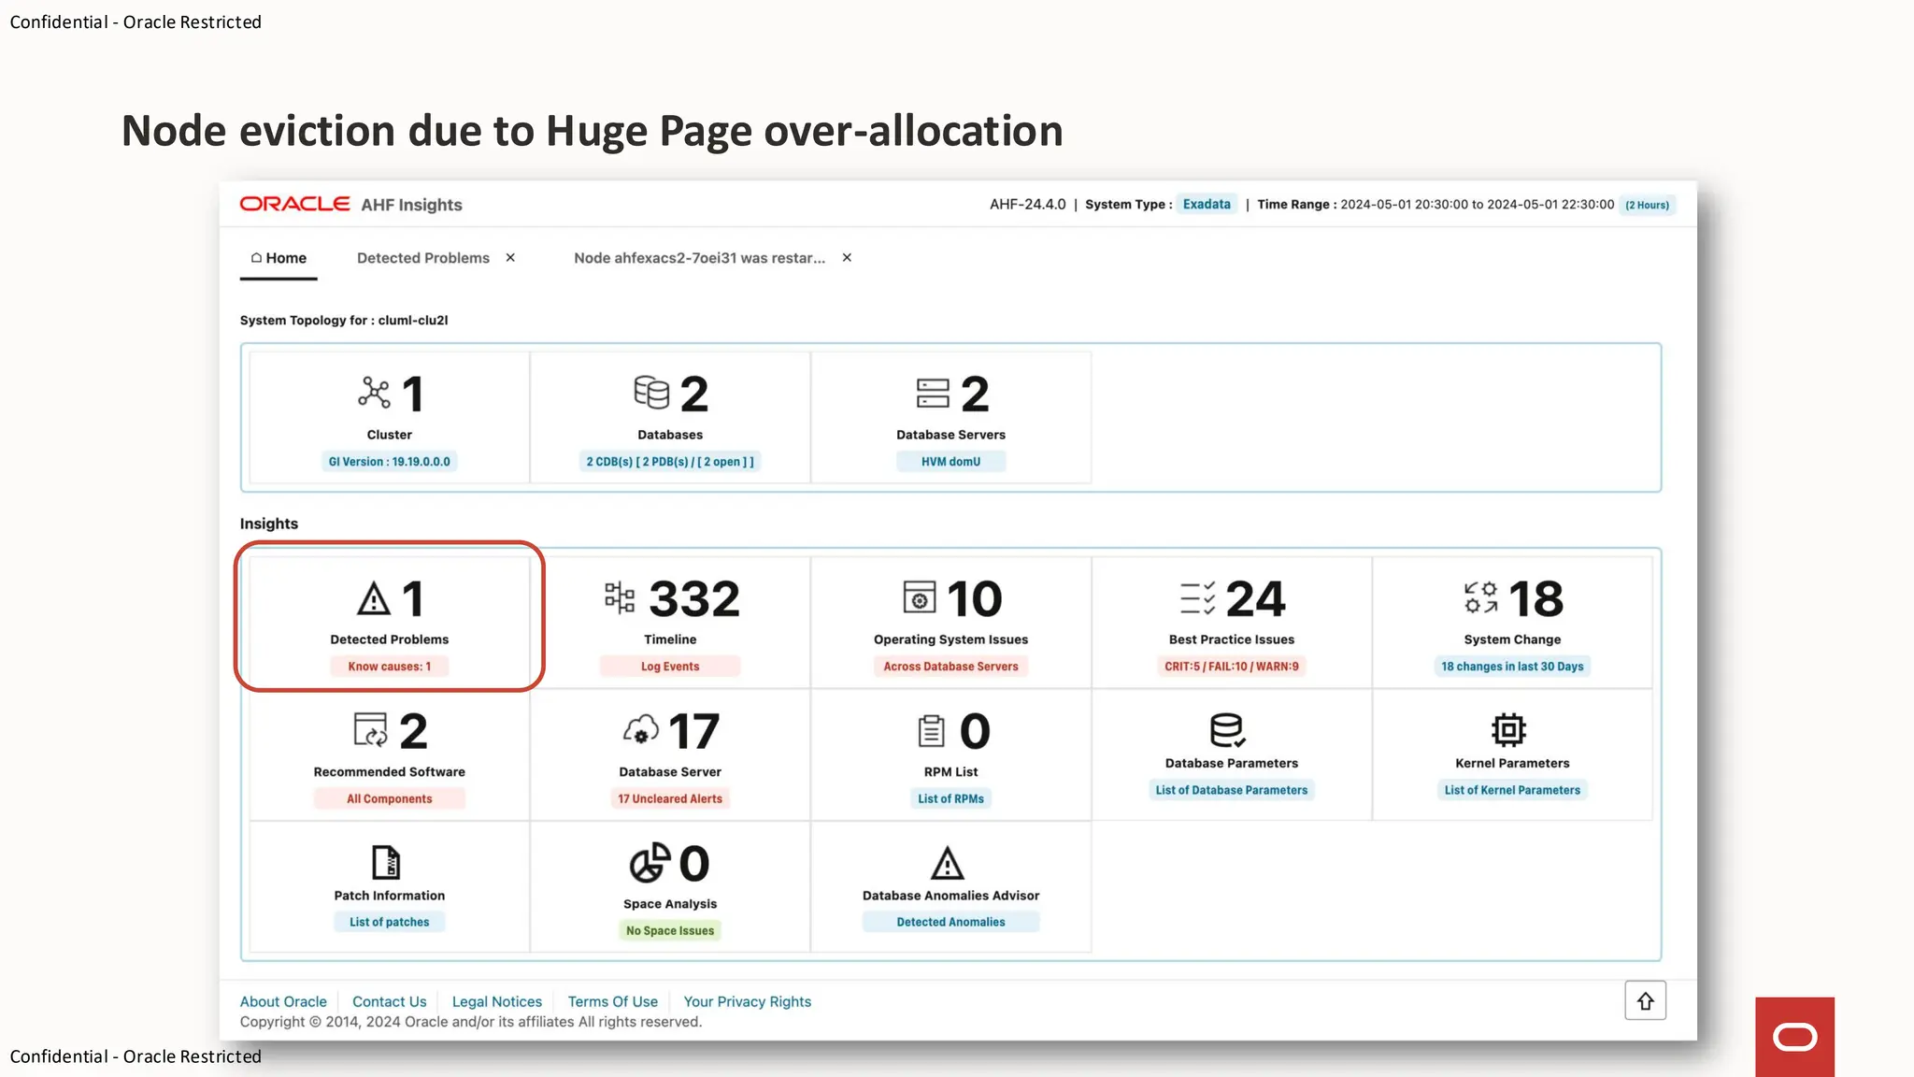This screenshot has height=1077, width=1914.
Task: Open the Legal Notices footer link
Action: pyautogui.click(x=497, y=1001)
